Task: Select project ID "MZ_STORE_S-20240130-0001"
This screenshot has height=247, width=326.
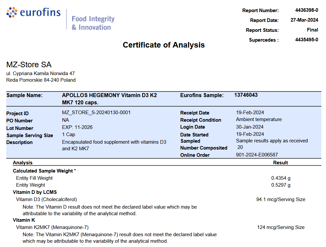Action: click(96, 113)
